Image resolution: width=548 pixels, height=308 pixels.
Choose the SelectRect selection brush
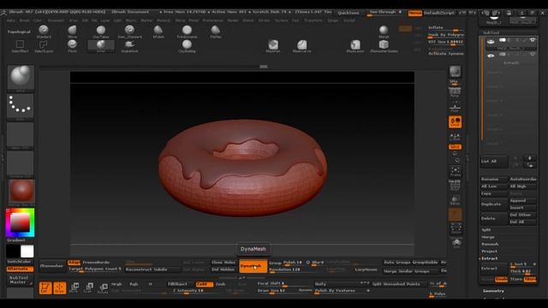[x=20, y=46]
